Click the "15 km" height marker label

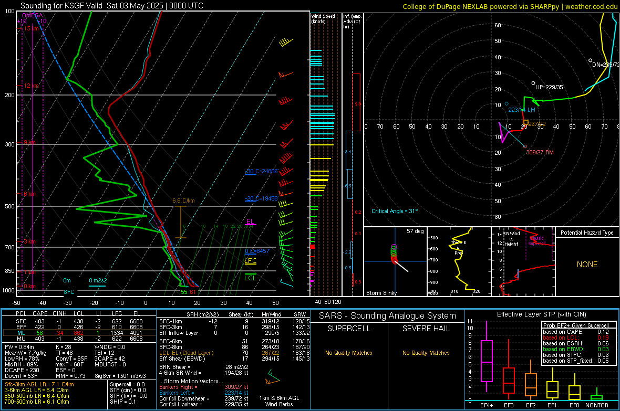click(x=32, y=28)
